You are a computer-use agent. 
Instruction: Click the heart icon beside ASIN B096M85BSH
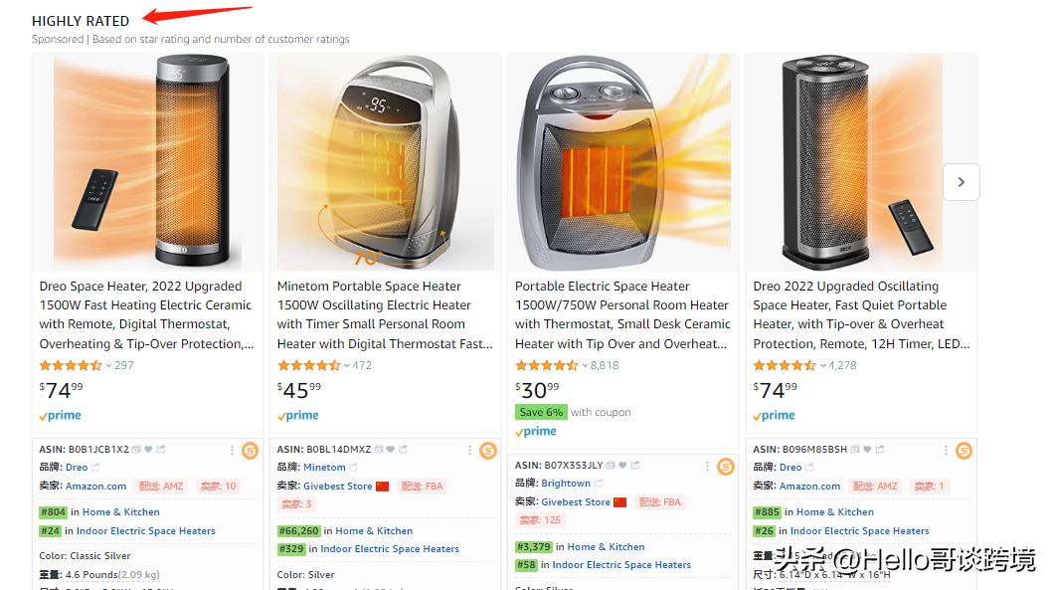coord(867,450)
